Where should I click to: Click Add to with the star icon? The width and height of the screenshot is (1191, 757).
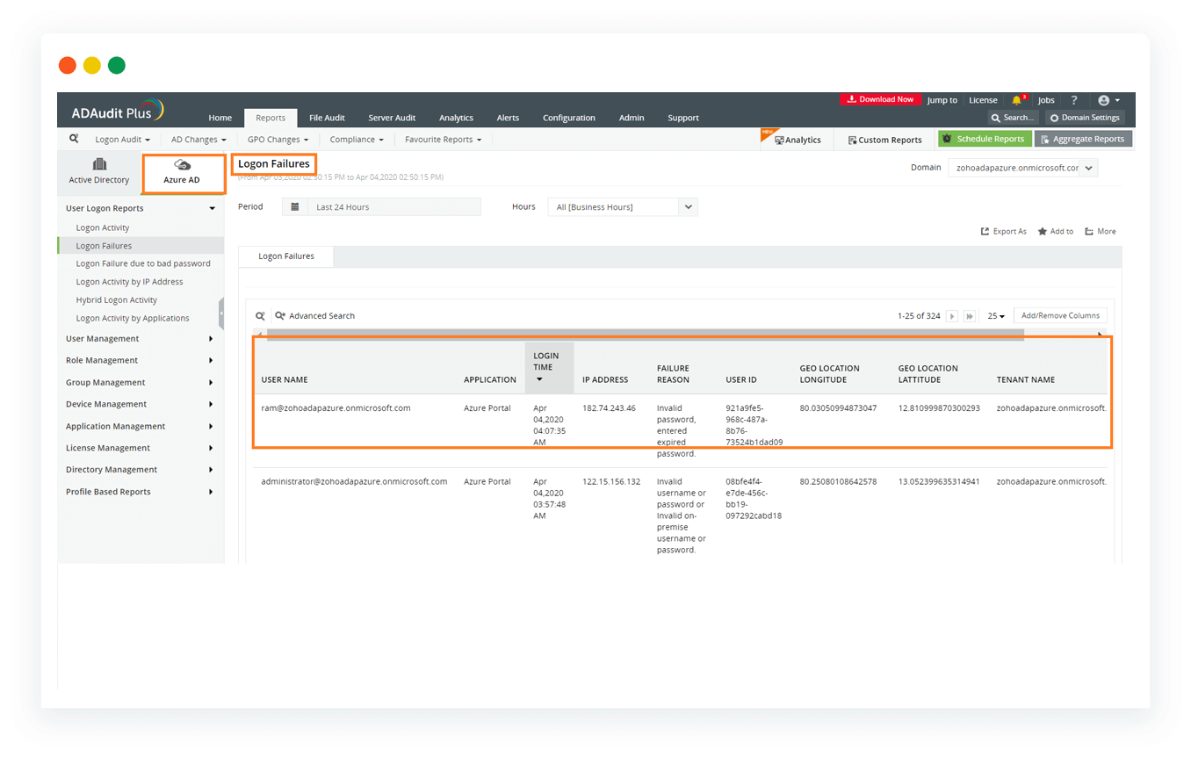point(1056,232)
